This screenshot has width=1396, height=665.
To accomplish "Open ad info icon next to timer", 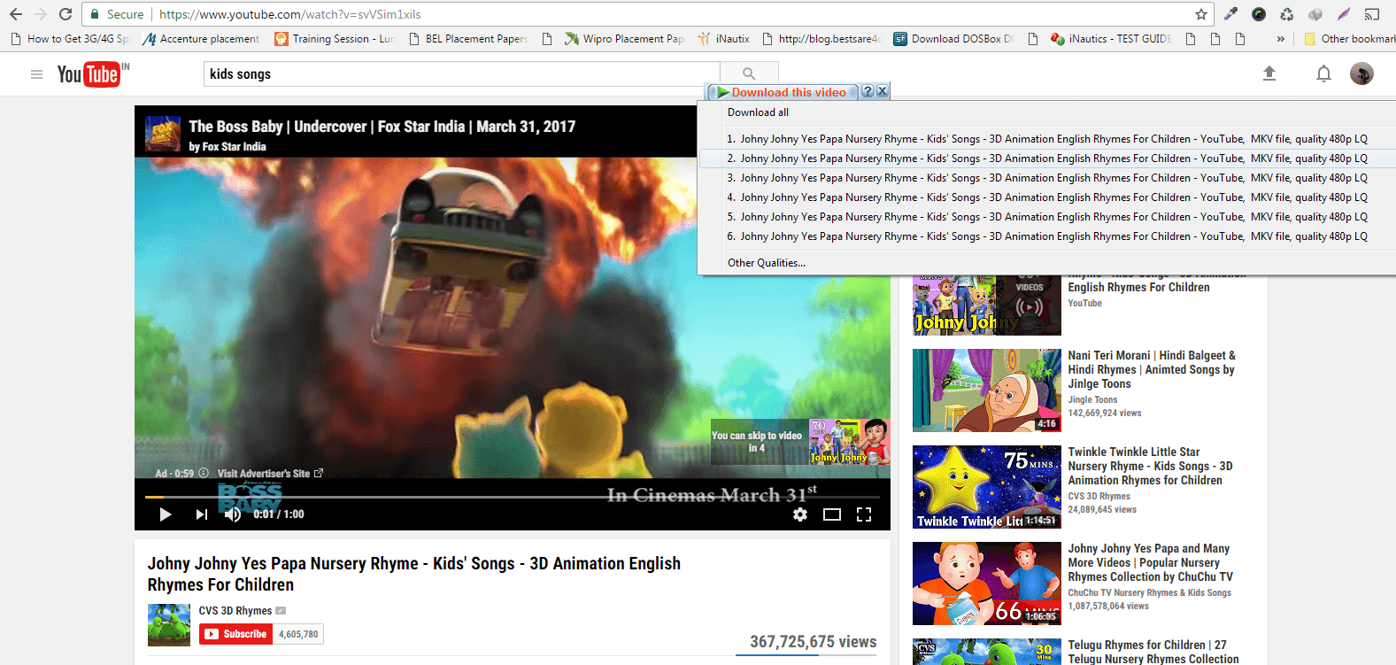I will 204,473.
